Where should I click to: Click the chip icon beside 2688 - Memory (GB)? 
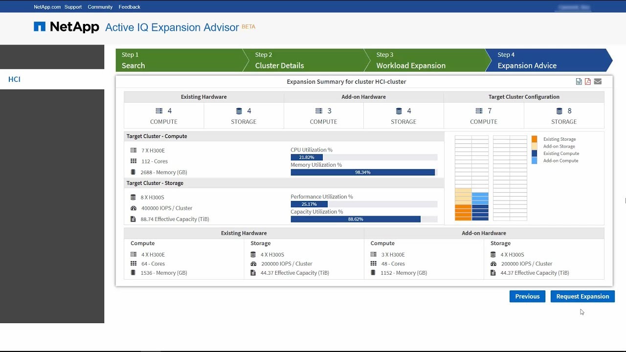click(x=133, y=172)
